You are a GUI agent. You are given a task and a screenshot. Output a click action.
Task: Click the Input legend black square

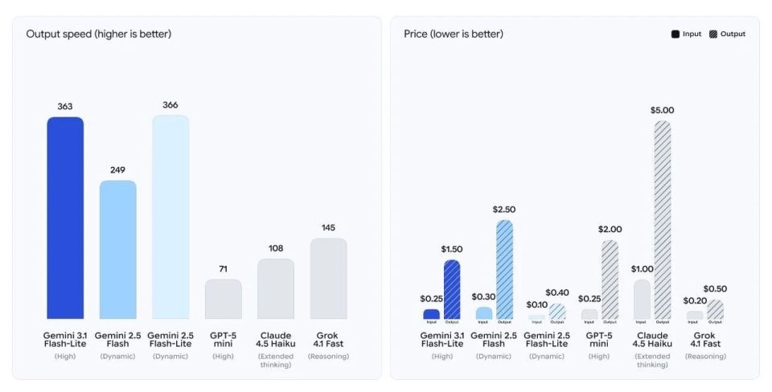[675, 34]
